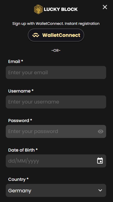Expand the Country dropdown chevron
The image size is (113, 202).
100,190
